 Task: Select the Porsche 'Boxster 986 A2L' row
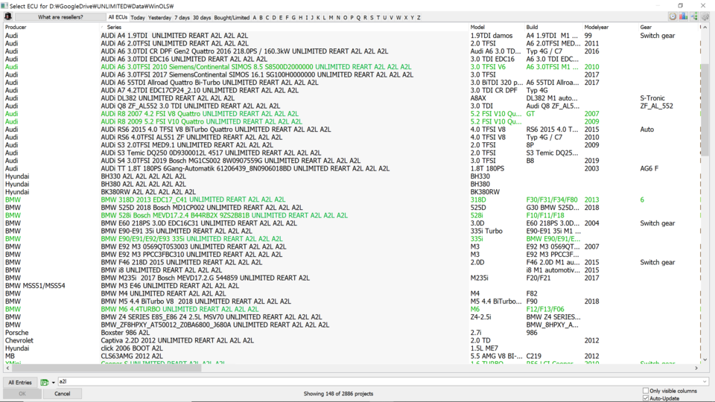351,333
